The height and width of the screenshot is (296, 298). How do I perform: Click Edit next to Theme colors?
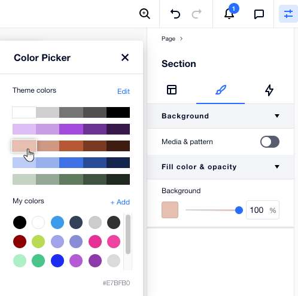[x=123, y=91]
